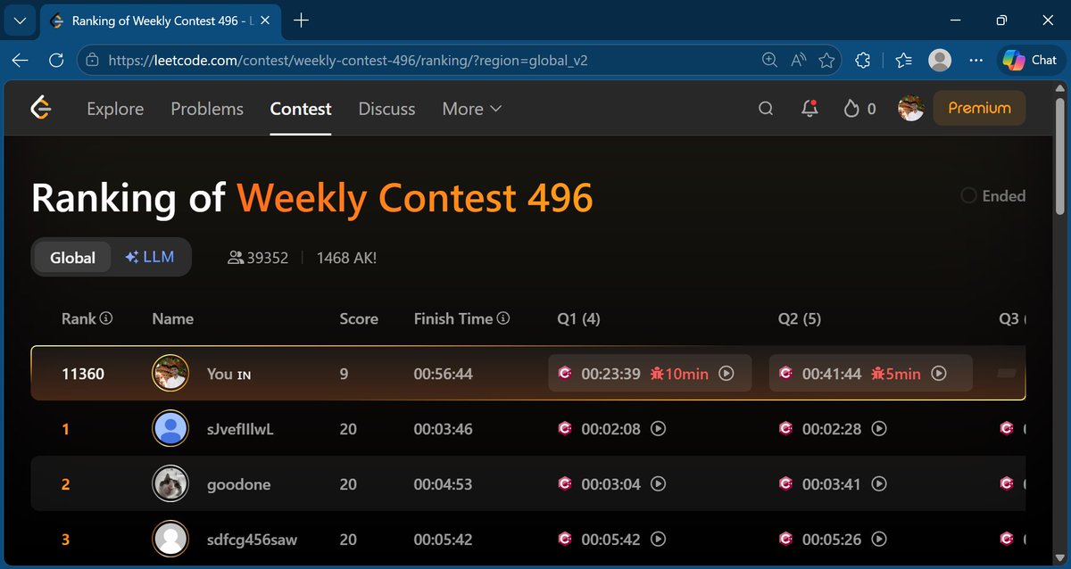The image size is (1071, 569).
Task: Open sJvefIIlwL user profile link
Action: point(240,429)
